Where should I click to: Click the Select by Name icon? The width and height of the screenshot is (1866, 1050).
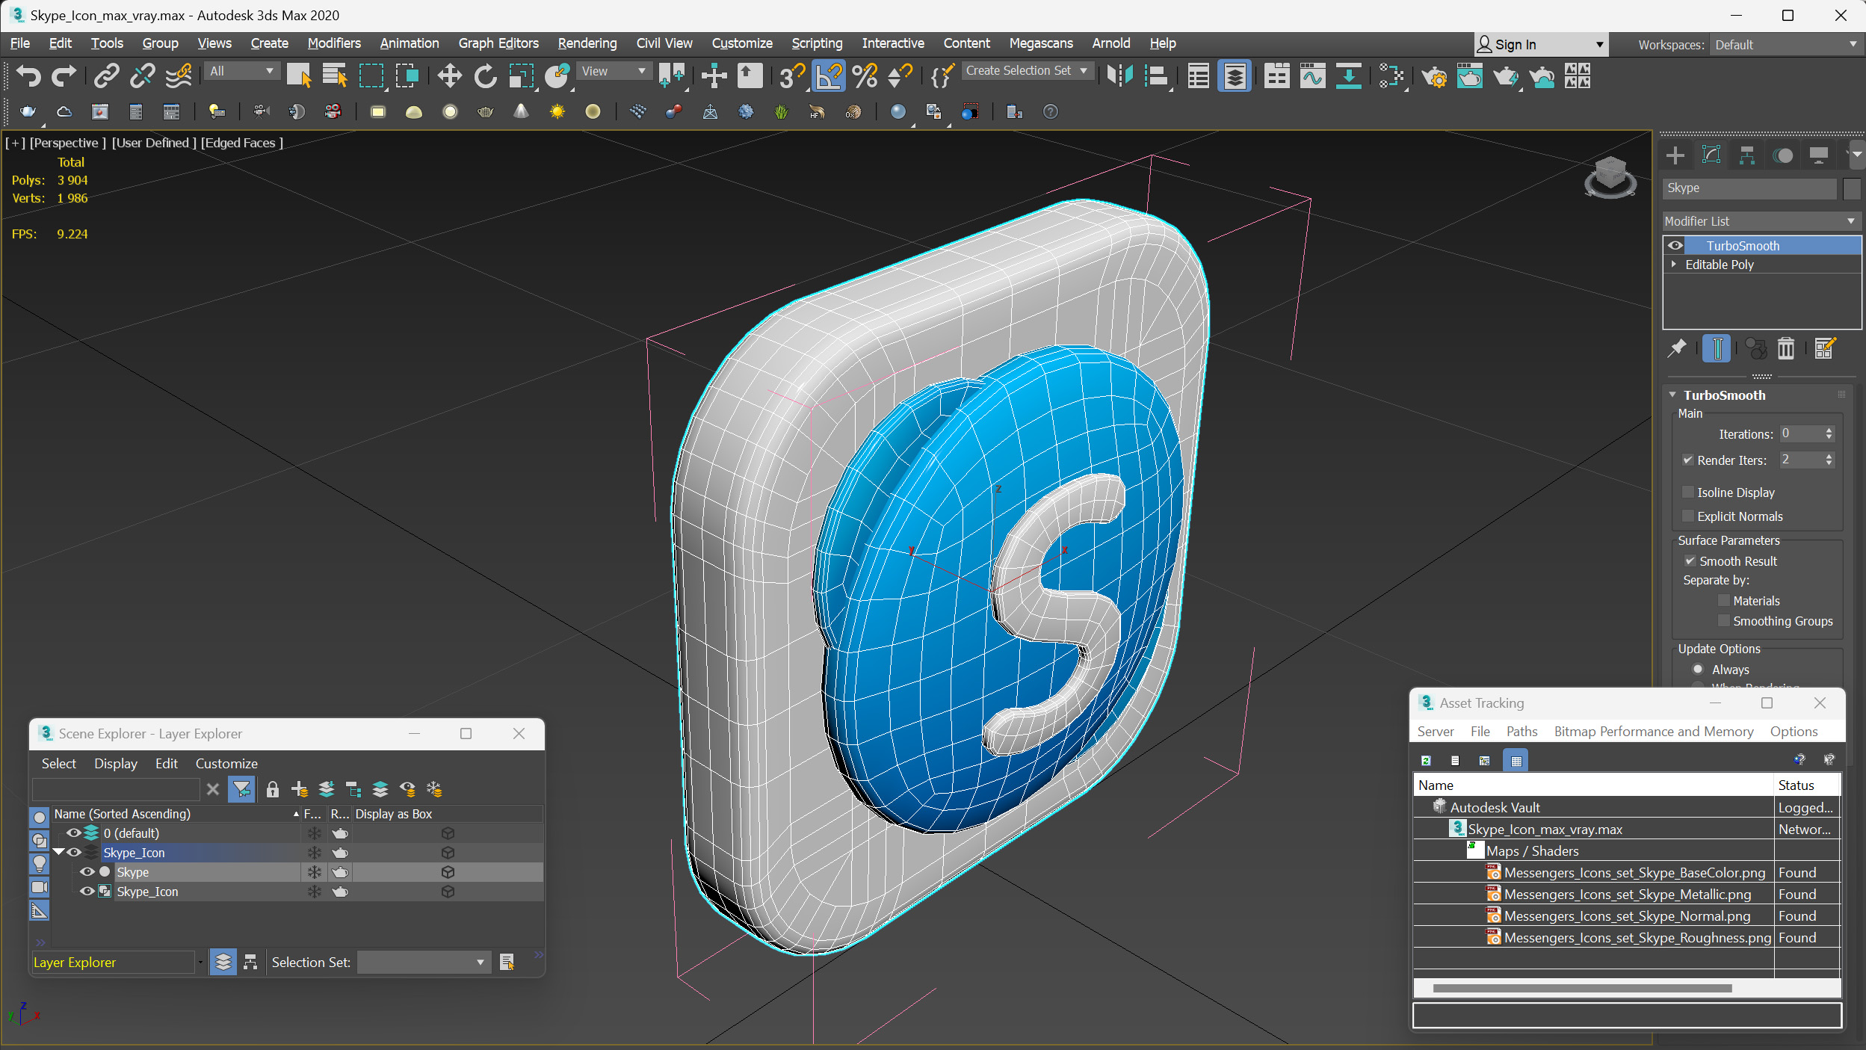tap(334, 75)
